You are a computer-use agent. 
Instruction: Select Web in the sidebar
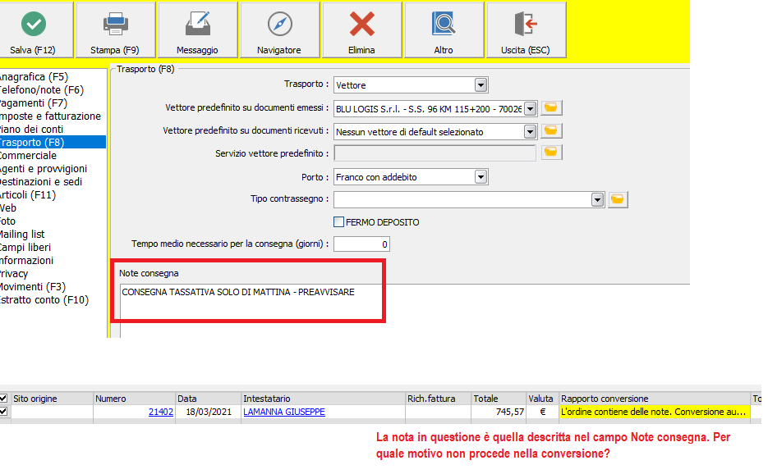click(x=8, y=208)
